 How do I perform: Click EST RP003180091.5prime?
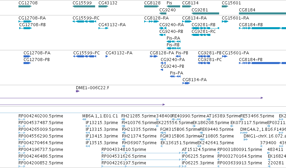point(218,153)
